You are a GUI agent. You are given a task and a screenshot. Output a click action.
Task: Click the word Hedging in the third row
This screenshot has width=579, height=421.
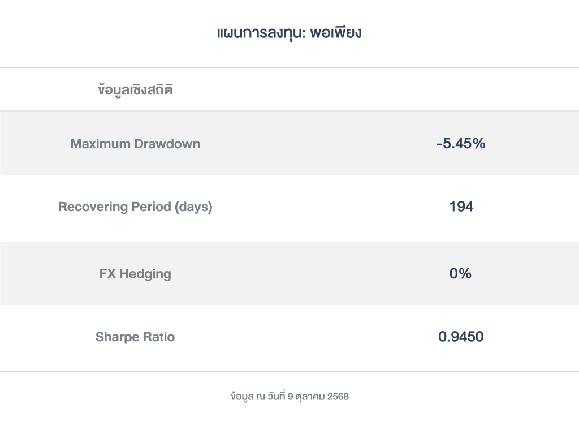[145, 274]
